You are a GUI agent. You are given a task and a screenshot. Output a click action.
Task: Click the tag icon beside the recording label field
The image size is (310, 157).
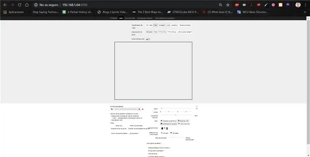click(112, 109)
